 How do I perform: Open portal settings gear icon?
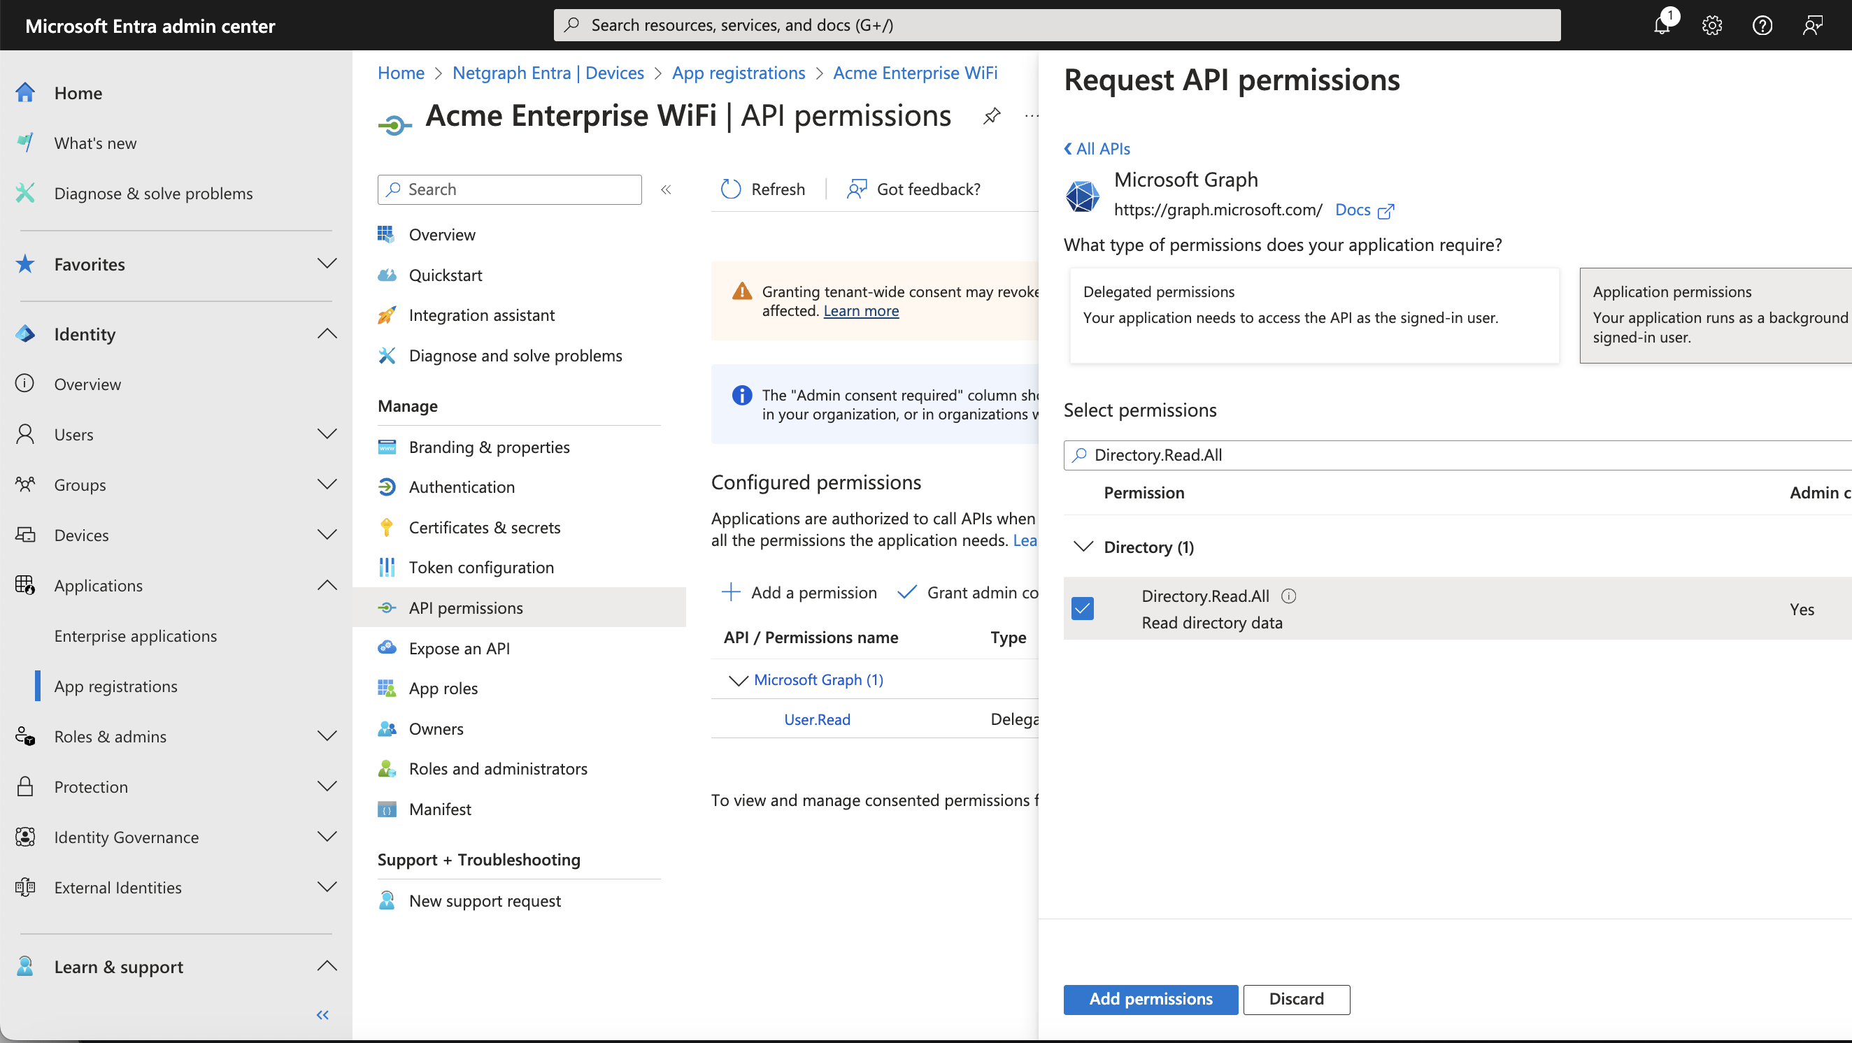tap(1712, 26)
